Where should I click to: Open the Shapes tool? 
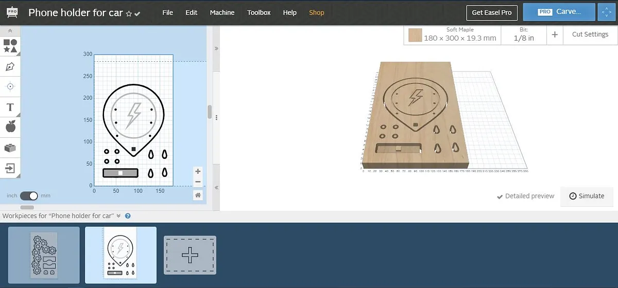pos(10,46)
